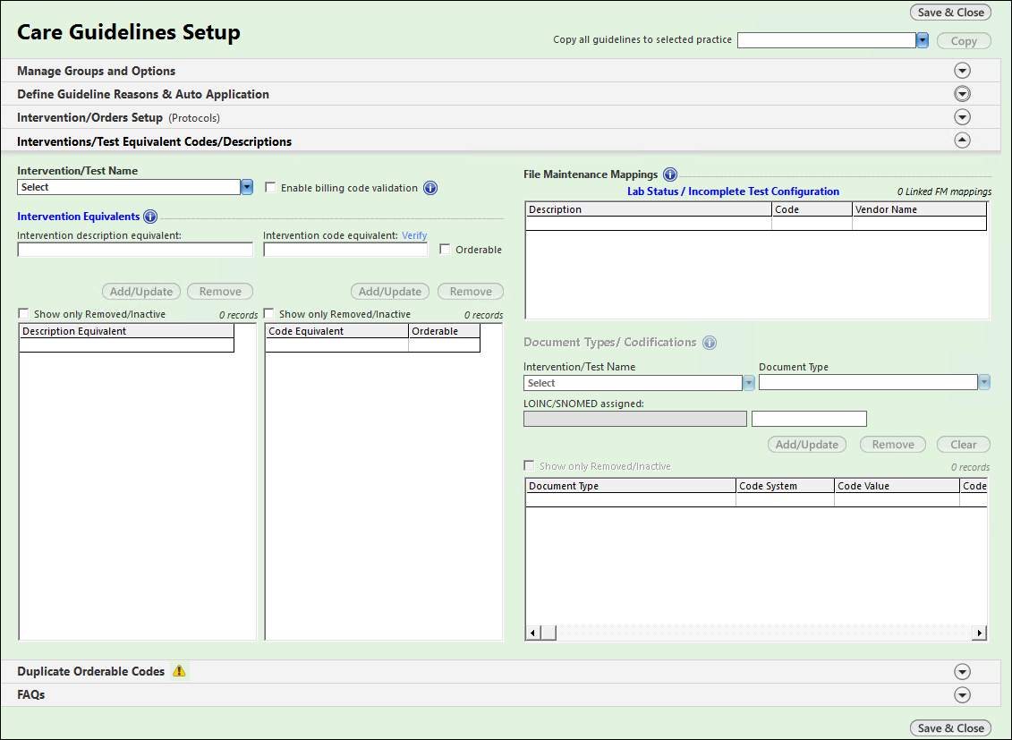1012x740 pixels.
Task: Expand the FAQs section
Action: pos(962,695)
